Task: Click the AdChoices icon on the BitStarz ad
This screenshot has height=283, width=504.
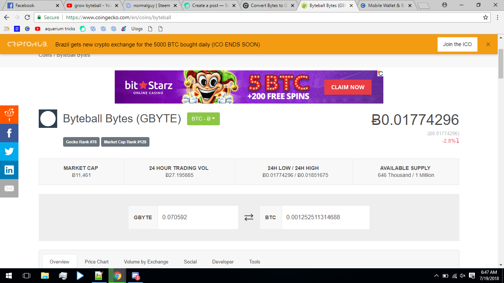Action: point(380,73)
